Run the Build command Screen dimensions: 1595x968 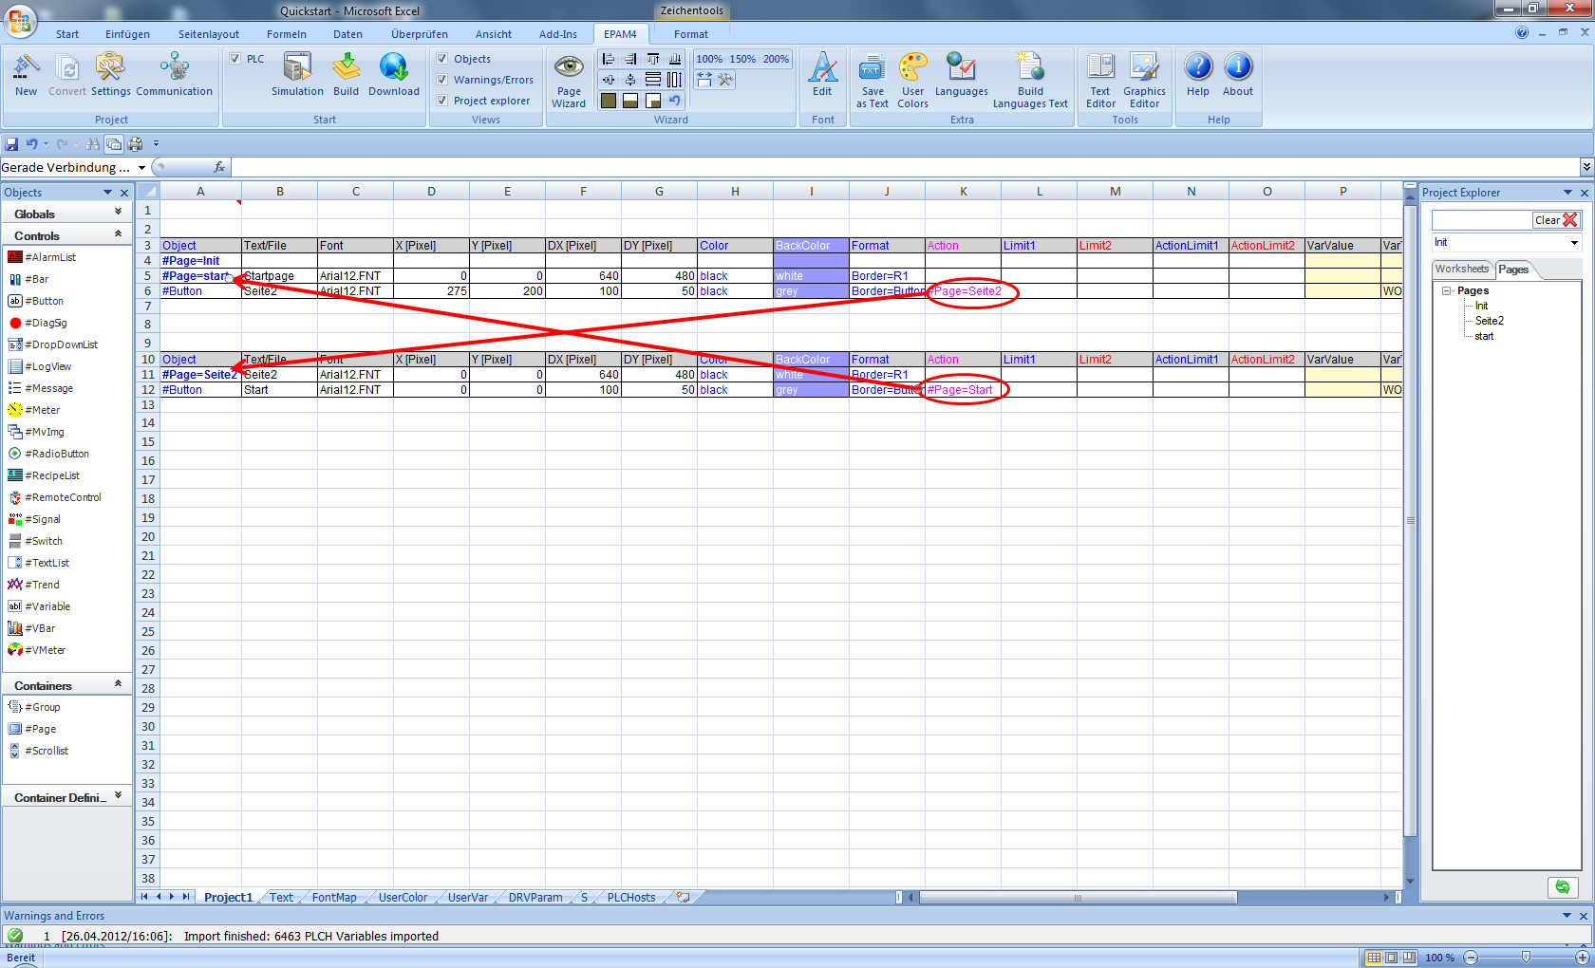[x=346, y=75]
